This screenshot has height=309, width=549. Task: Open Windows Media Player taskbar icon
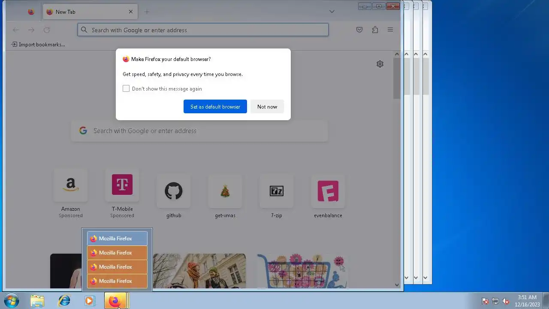pyautogui.click(x=89, y=301)
